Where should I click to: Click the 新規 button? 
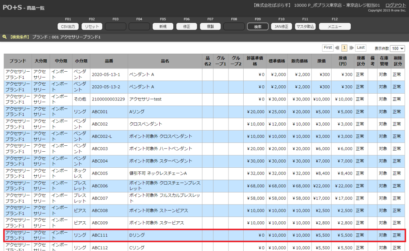163,27
